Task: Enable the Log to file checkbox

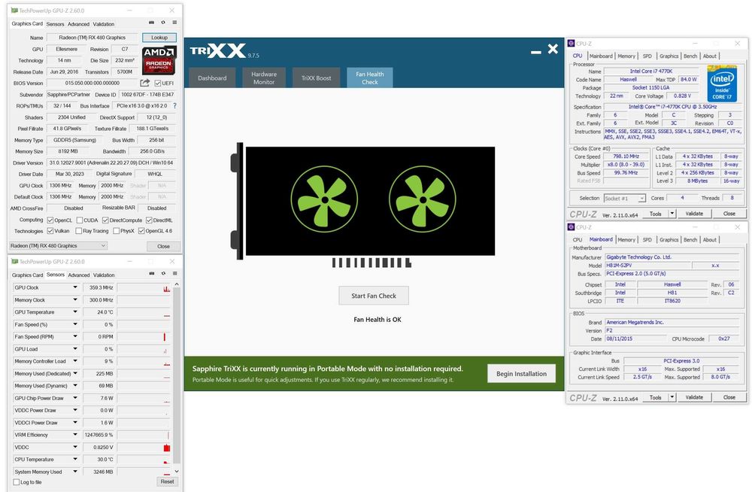Action: (17, 482)
